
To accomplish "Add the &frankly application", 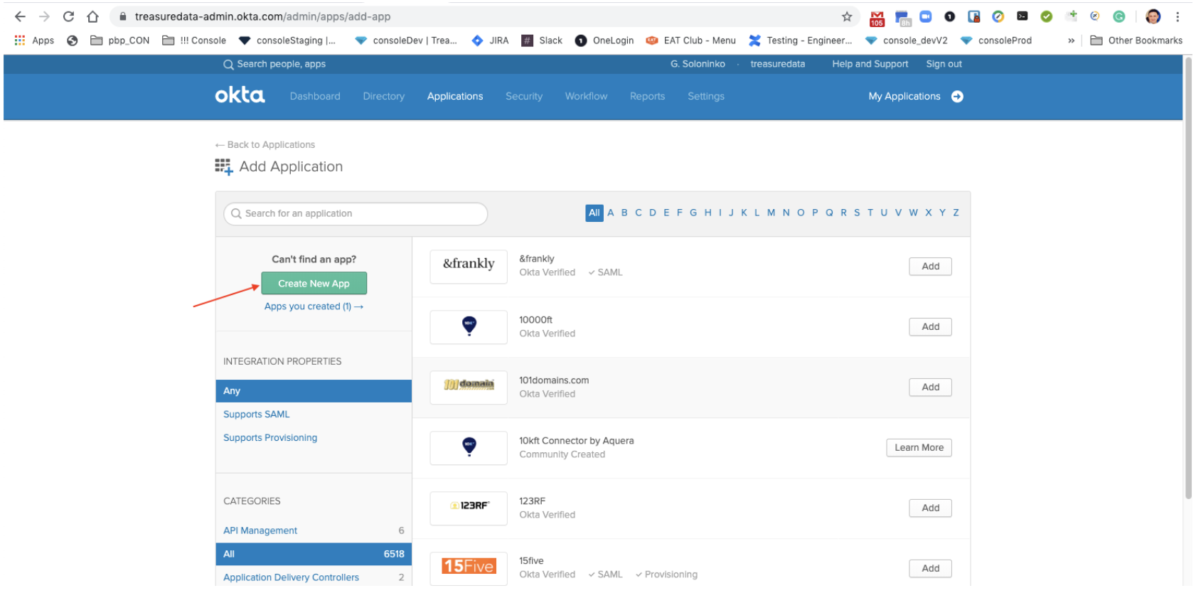I will 930,267.
